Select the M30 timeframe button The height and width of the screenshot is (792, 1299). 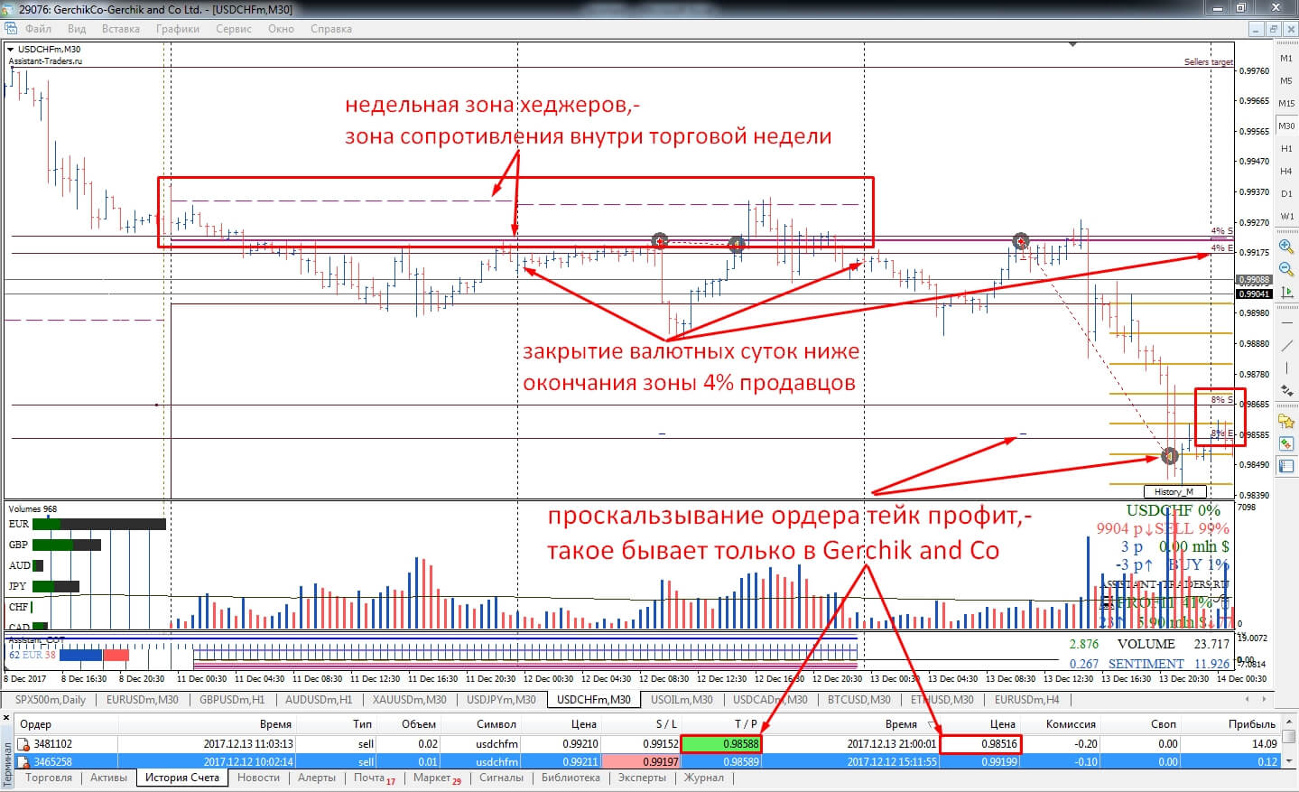tap(1286, 126)
